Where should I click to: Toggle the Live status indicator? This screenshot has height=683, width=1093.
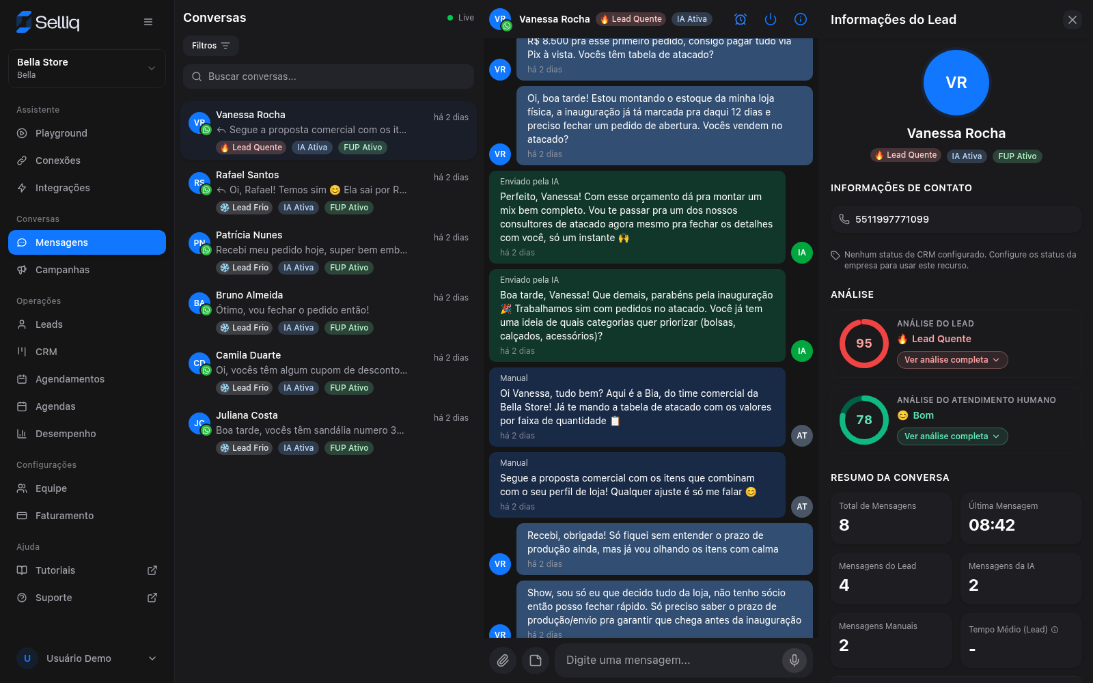click(460, 18)
